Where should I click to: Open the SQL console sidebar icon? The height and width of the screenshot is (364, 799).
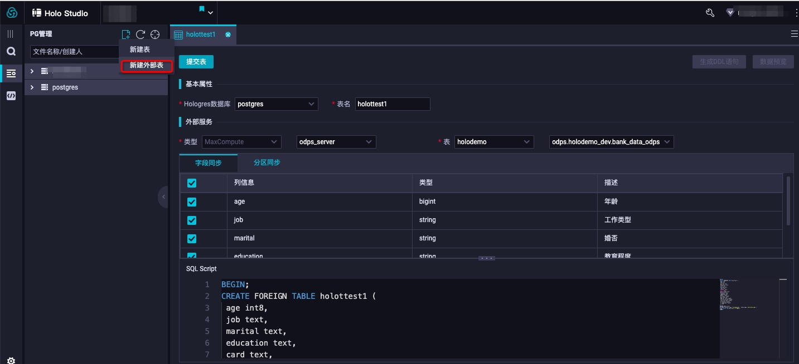(11, 96)
